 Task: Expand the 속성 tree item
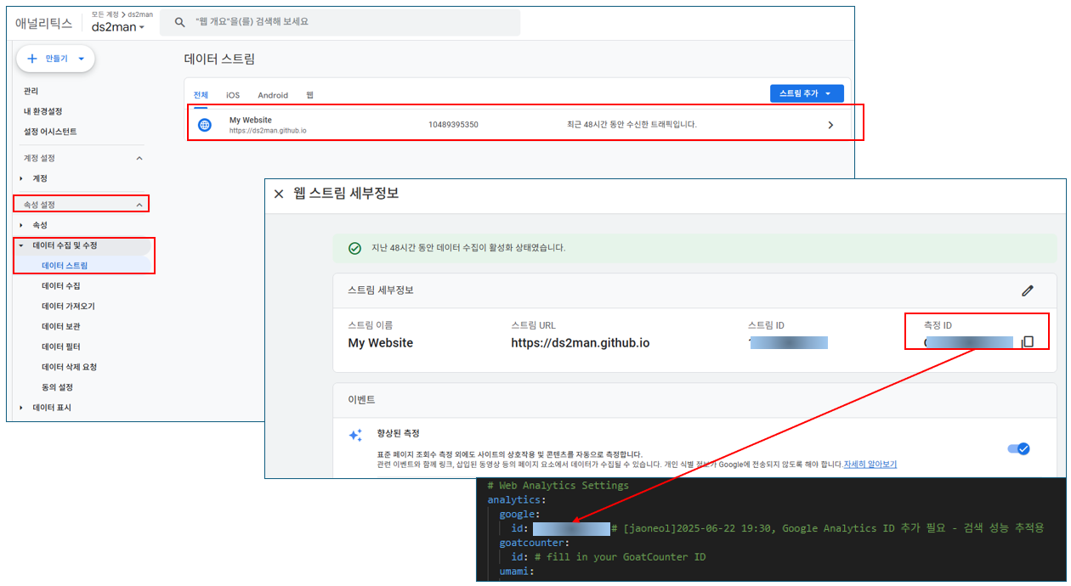20,225
